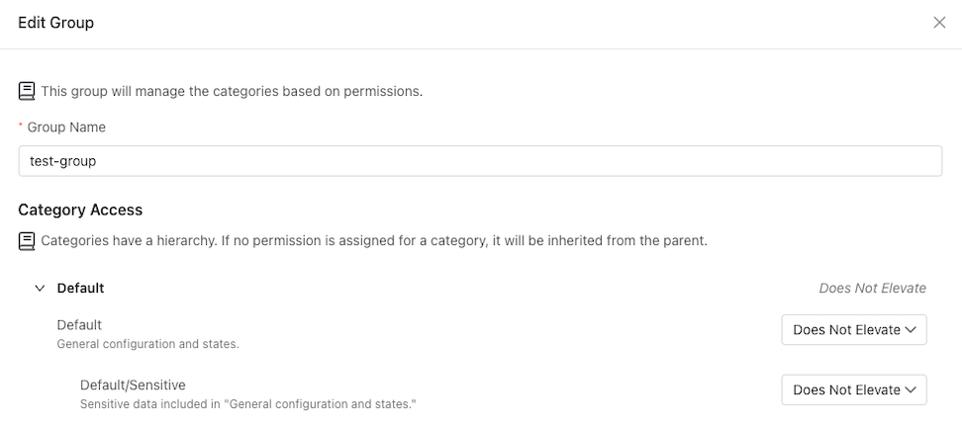Click the Category Access section heading
The height and width of the screenshot is (428, 962).
[x=80, y=210]
